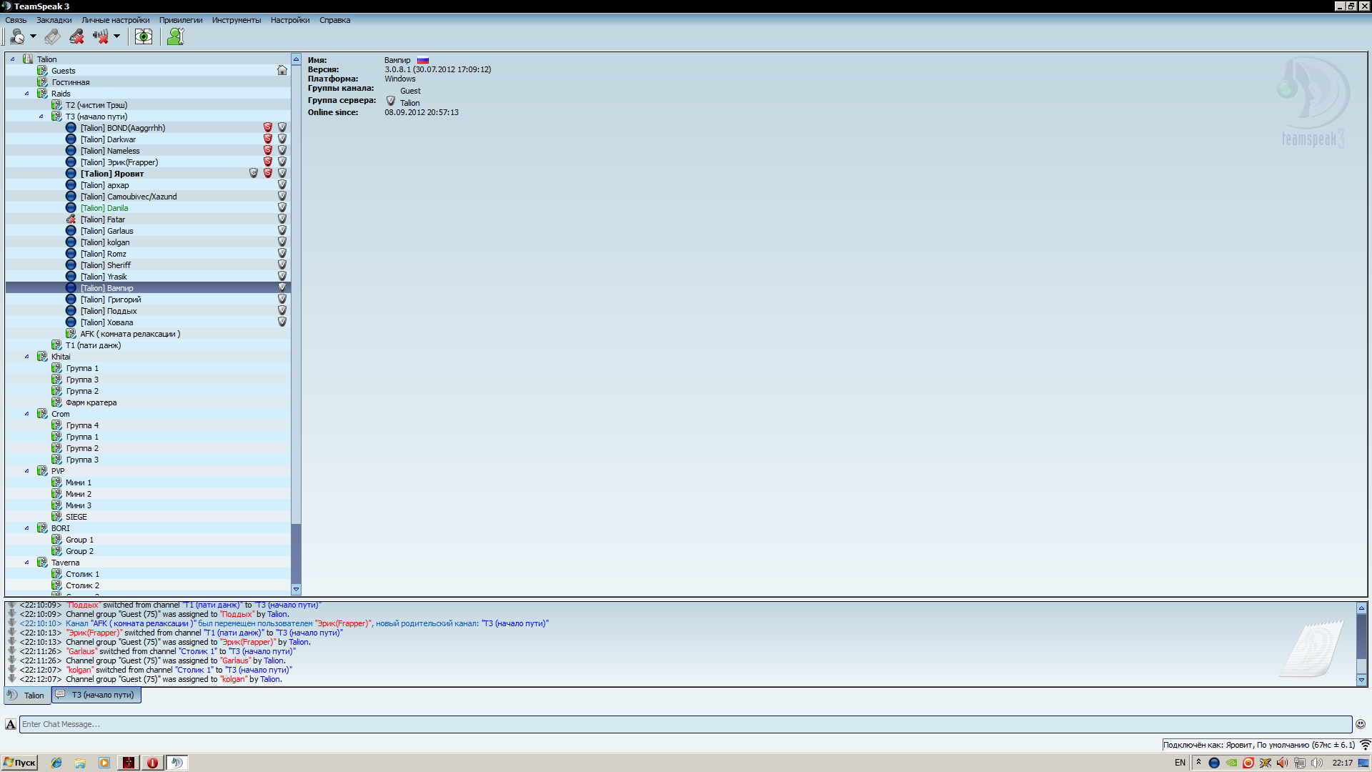Click the connection quality wifi icon
1372x772 pixels.
1365,745
